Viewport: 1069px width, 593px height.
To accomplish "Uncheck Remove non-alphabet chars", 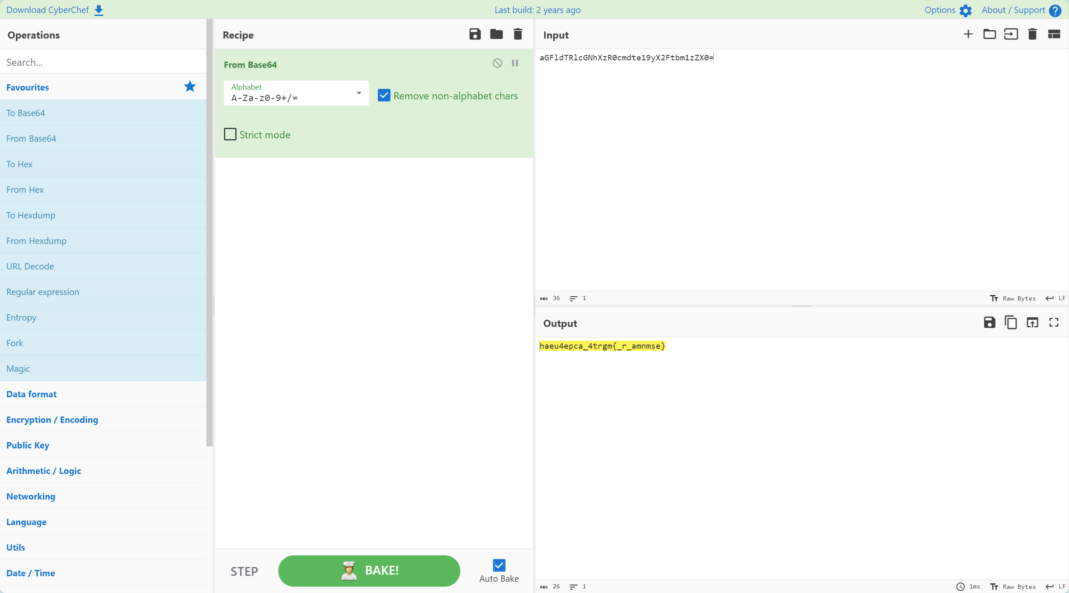I will [384, 96].
